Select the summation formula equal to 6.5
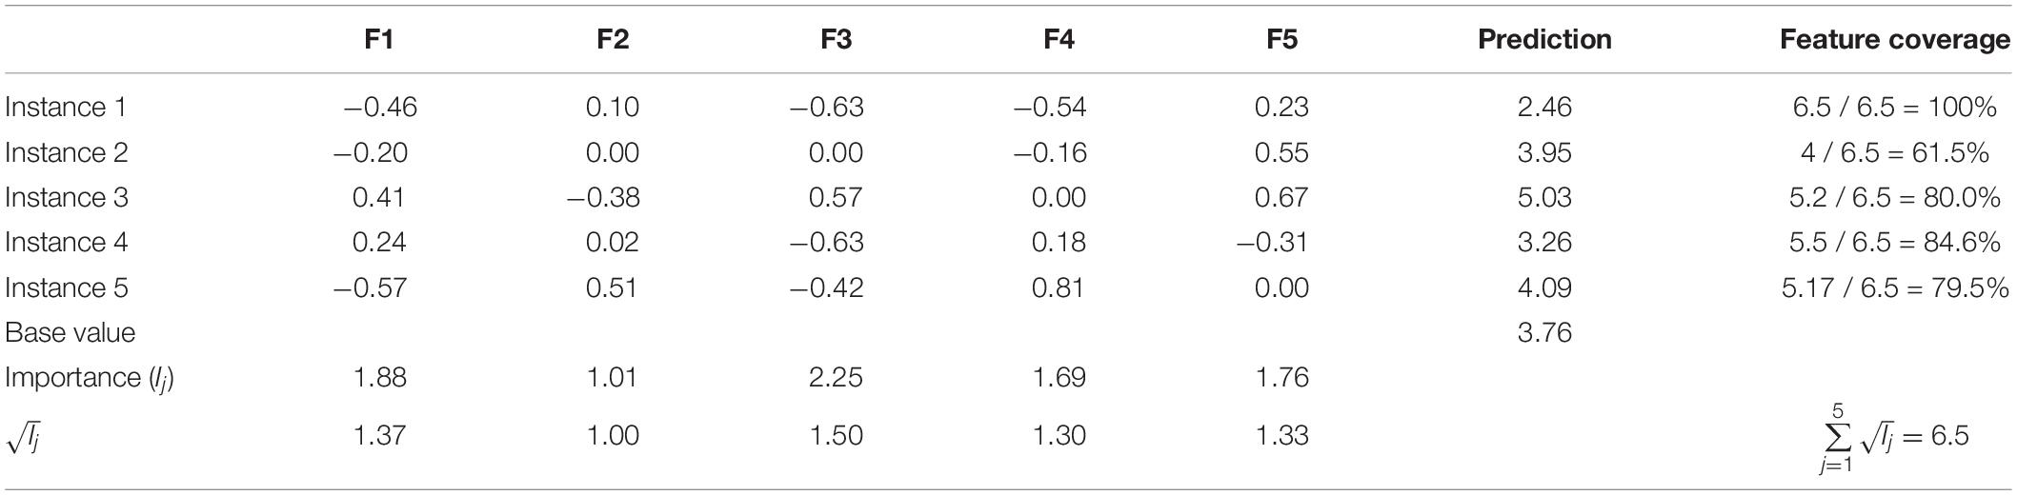 coord(1892,436)
